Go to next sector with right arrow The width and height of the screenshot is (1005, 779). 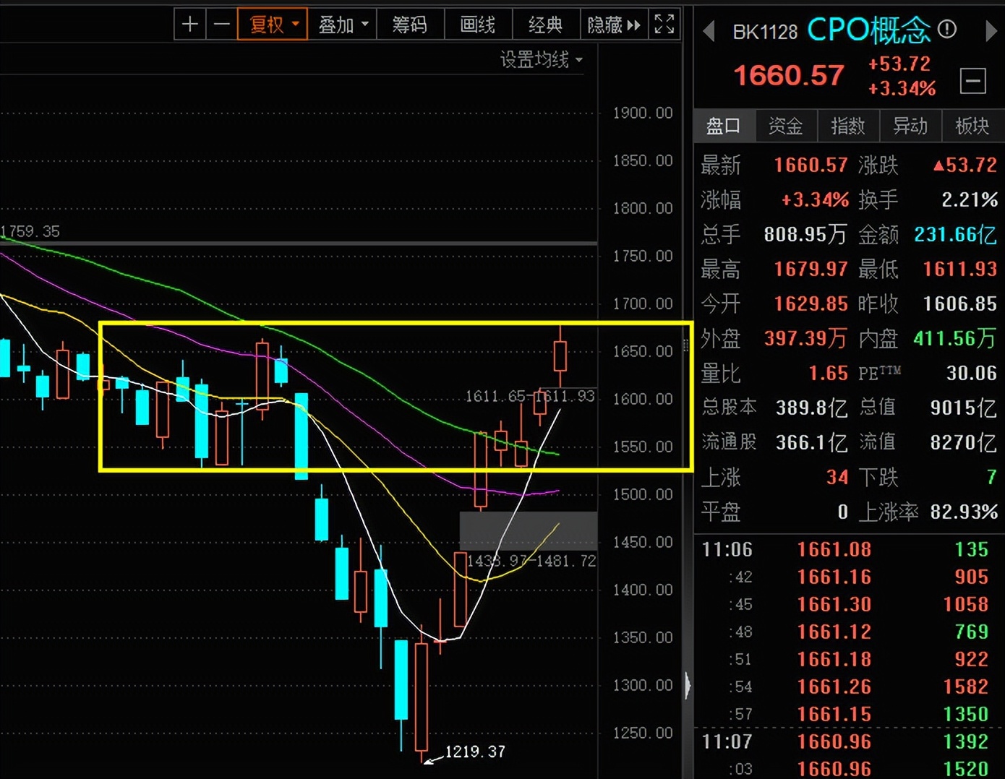(x=991, y=31)
